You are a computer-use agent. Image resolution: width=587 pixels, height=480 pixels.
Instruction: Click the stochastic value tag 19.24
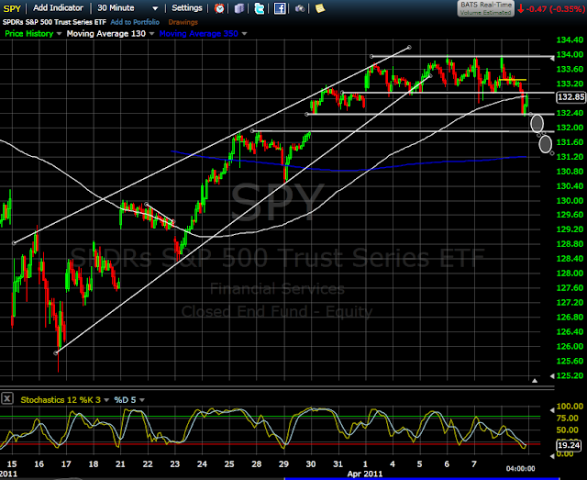point(569,445)
